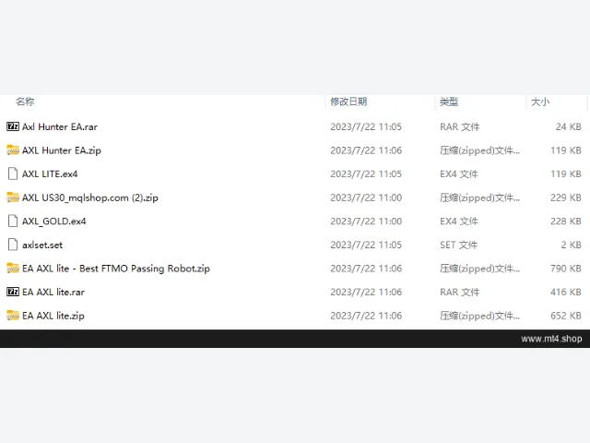Click the modified date of AXL_GOLD.ex4
The height and width of the screenshot is (443, 590).
pyautogui.click(x=366, y=221)
